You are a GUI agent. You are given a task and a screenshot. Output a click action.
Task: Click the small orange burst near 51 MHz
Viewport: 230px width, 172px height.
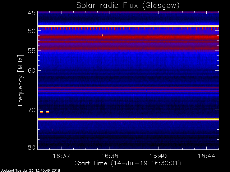(x=102, y=35)
